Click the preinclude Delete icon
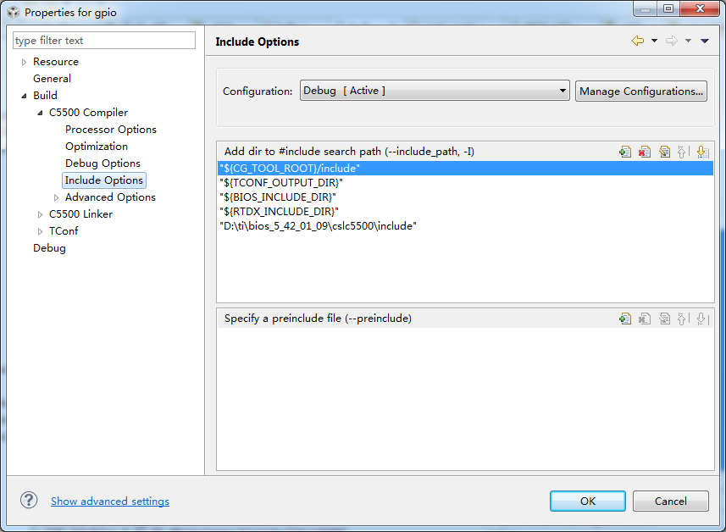This screenshot has width=726, height=532. pyautogui.click(x=645, y=318)
